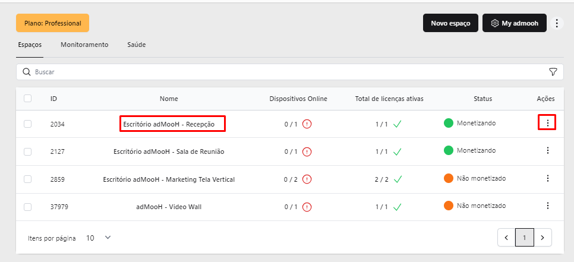
Task: Click Não monetizado status of ID 37979
Action: [481, 206]
